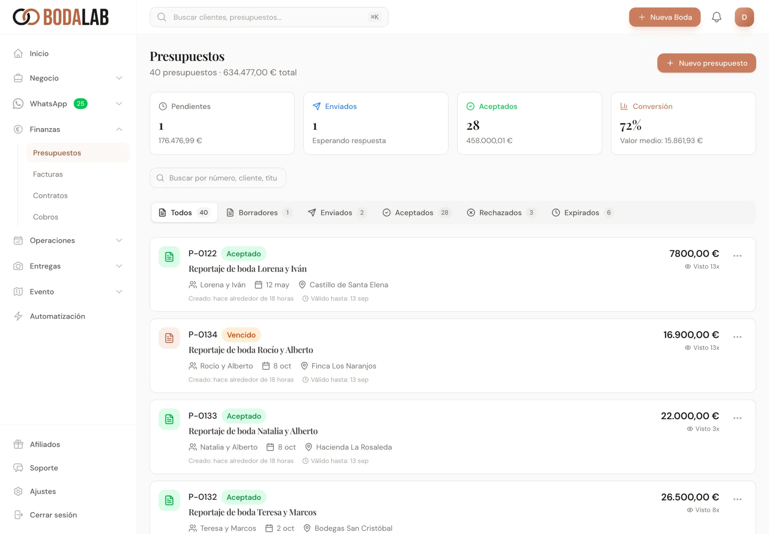Collapse the Finanzas menu chevron

coord(119,129)
